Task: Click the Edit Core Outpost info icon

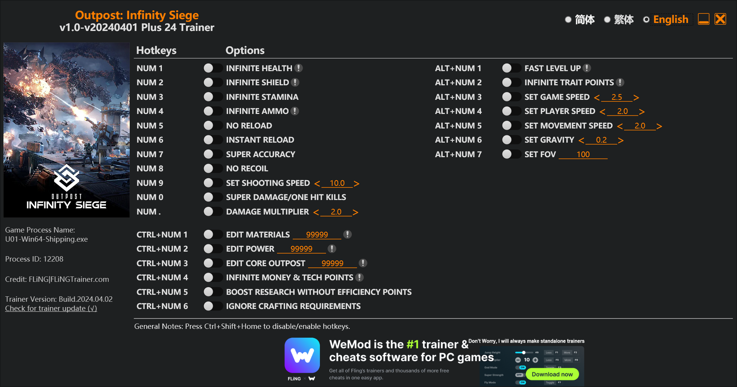Action: (x=363, y=263)
